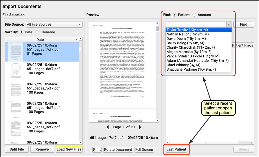
Task: Click preview scrollbar down arrow
Action: pyautogui.click(x=157, y=121)
